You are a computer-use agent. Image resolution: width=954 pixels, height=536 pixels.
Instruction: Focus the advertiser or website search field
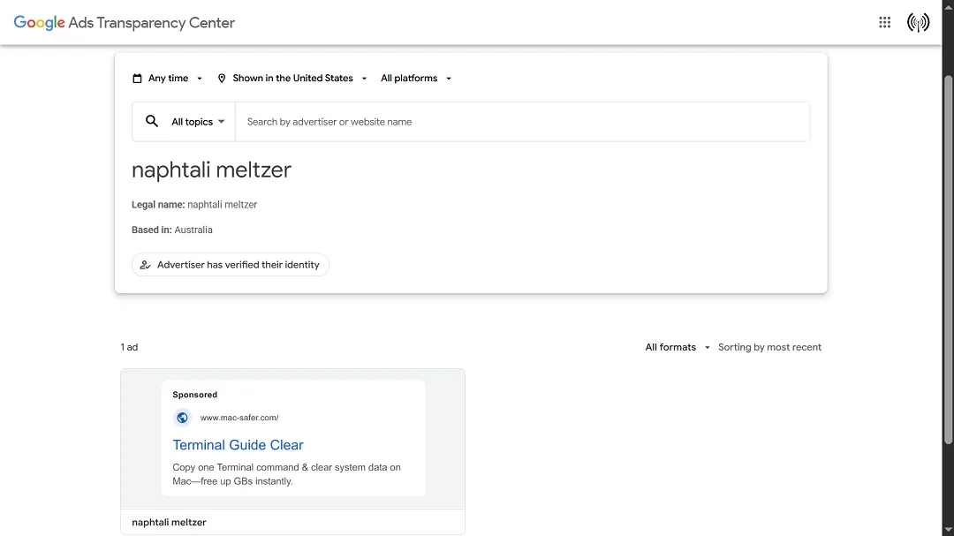(x=522, y=122)
